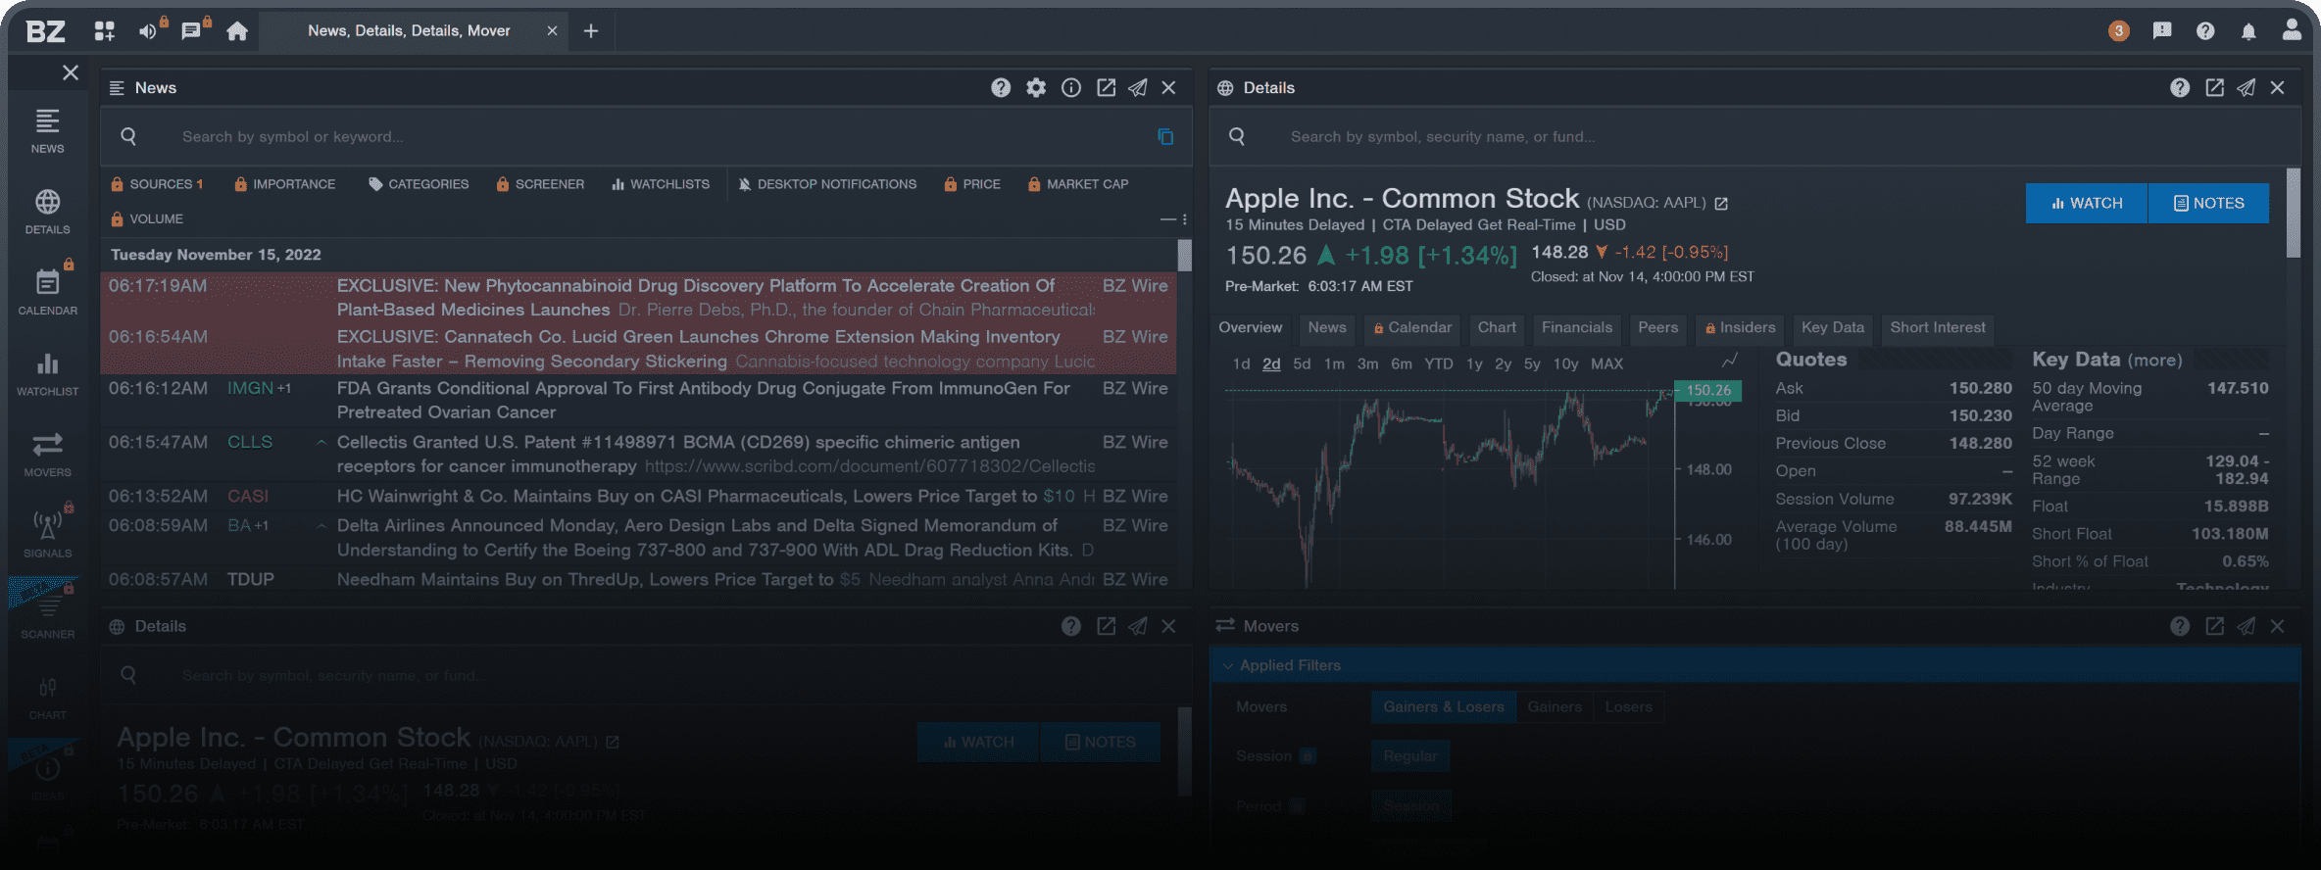Pop out the Movers panel window
The height and width of the screenshot is (870, 2321).
[x=2214, y=626]
